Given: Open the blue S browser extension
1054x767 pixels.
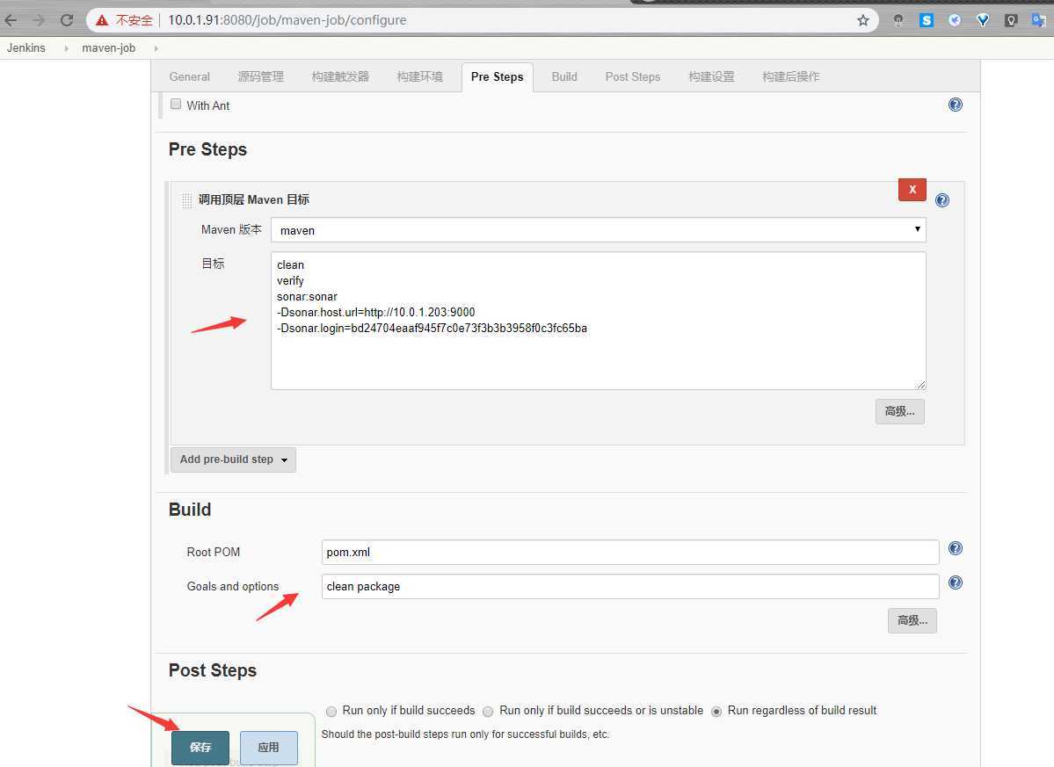Looking at the screenshot, I should click(927, 20).
